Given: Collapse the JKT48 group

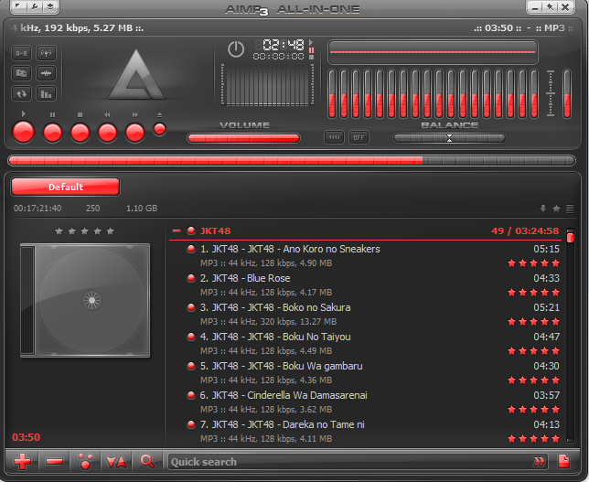Looking at the screenshot, I should point(177,230).
